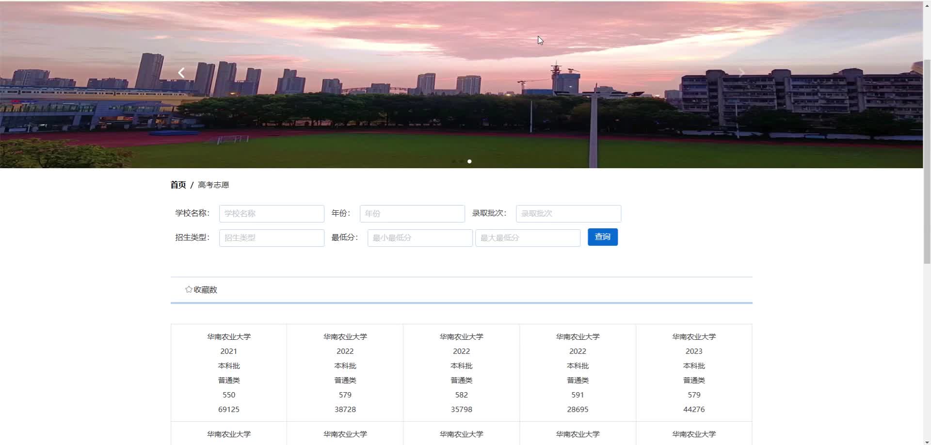Click the rank value 44276

[x=694, y=410]
